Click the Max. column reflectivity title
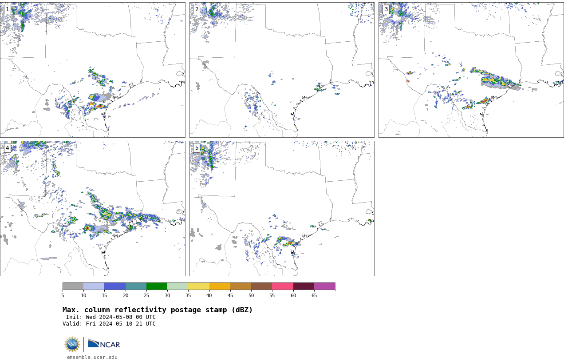 [158, 310]
